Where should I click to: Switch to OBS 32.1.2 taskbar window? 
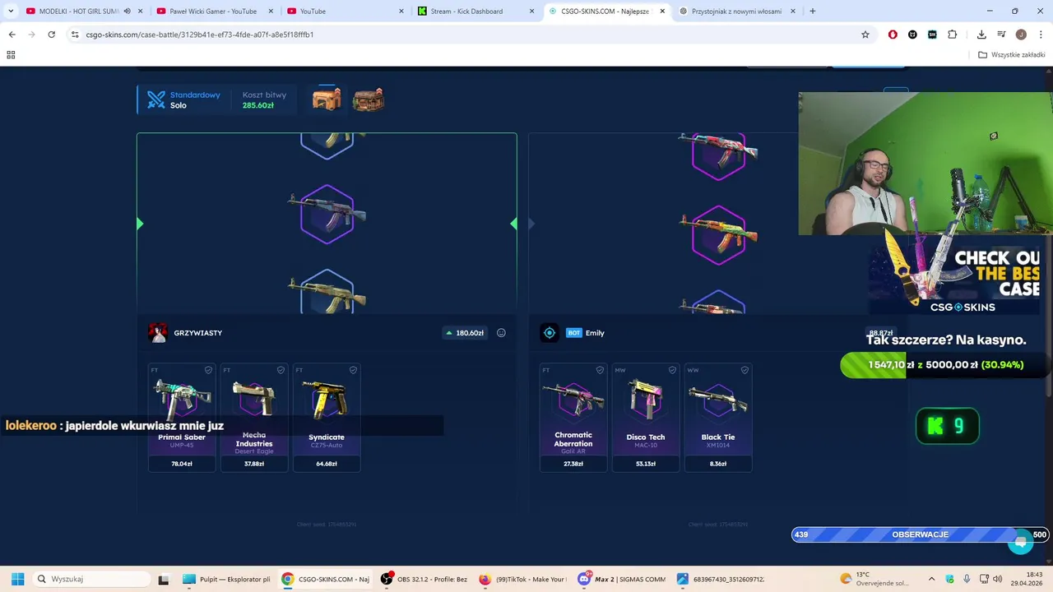coord(424,579)
